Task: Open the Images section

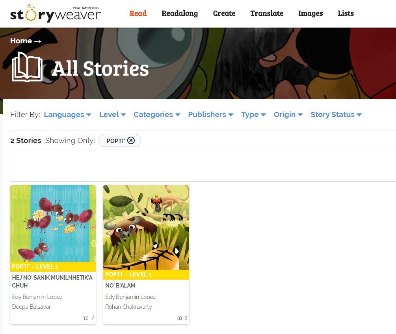Action: click(310, 13)
